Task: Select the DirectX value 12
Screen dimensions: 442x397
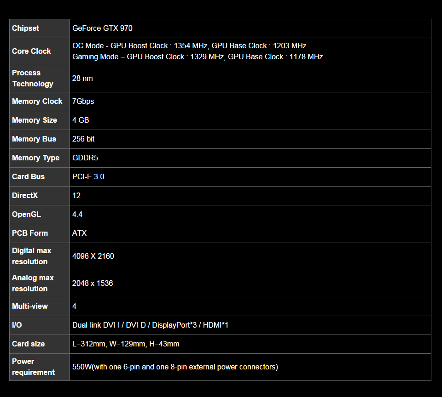Action: click(x=76, y=196)
